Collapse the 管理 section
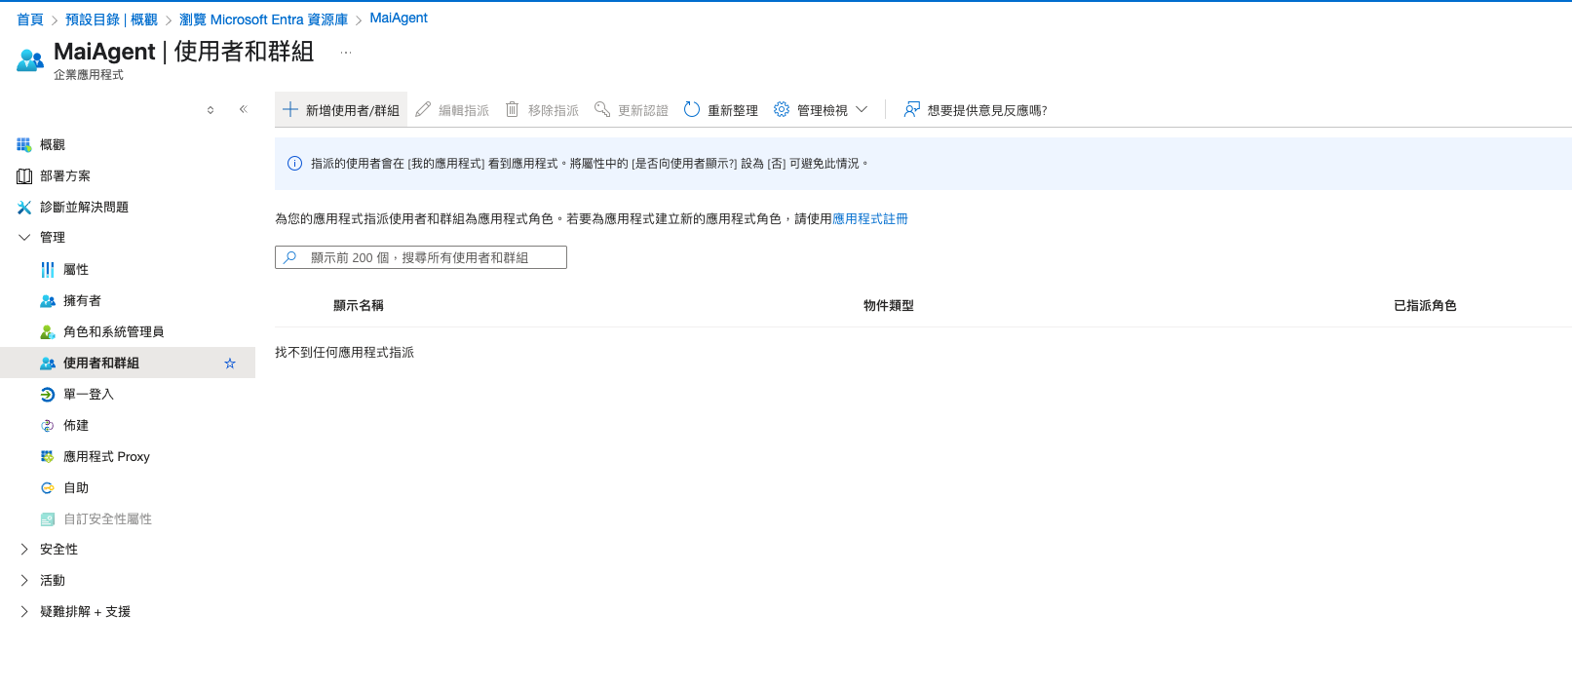 [24, 238]
